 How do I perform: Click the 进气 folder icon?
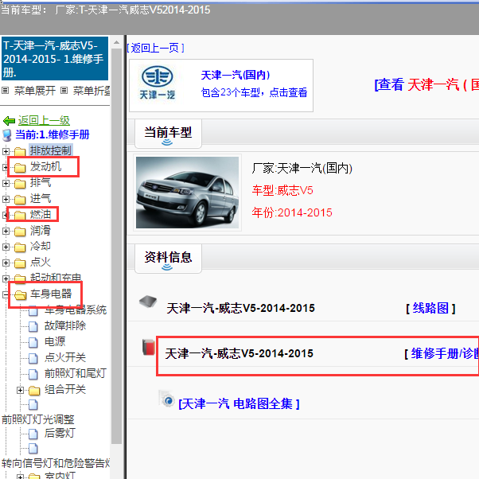pos(20,199)
